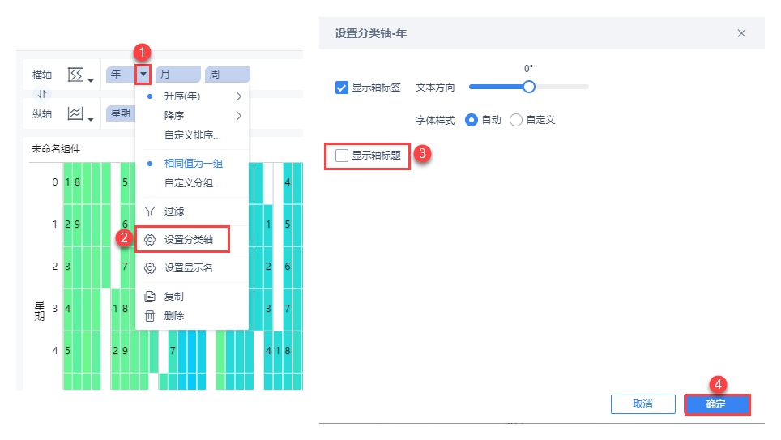
Task: Click the filter funnel icon
Action: click(149, 211)
